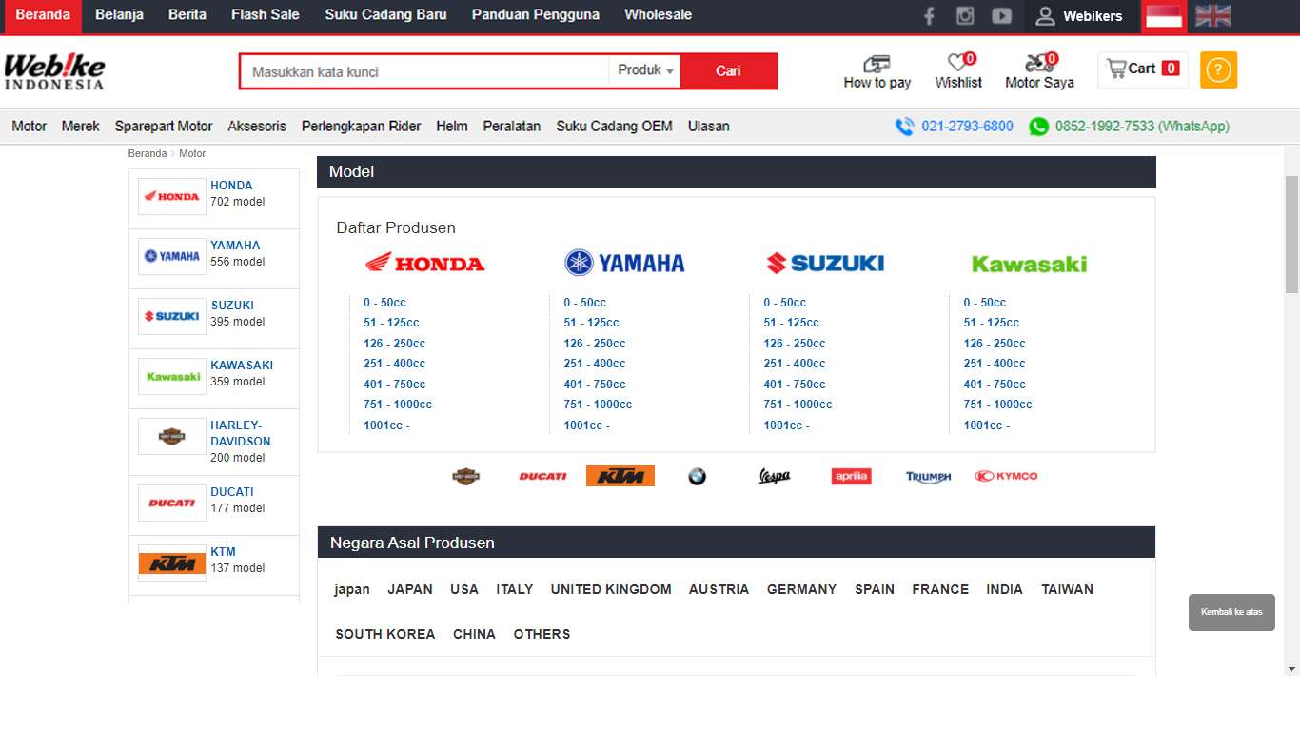1300x731 pixels.
Task: Click Kembali ke atas button
Action: pyautogui.click(x=1231, y=612)
